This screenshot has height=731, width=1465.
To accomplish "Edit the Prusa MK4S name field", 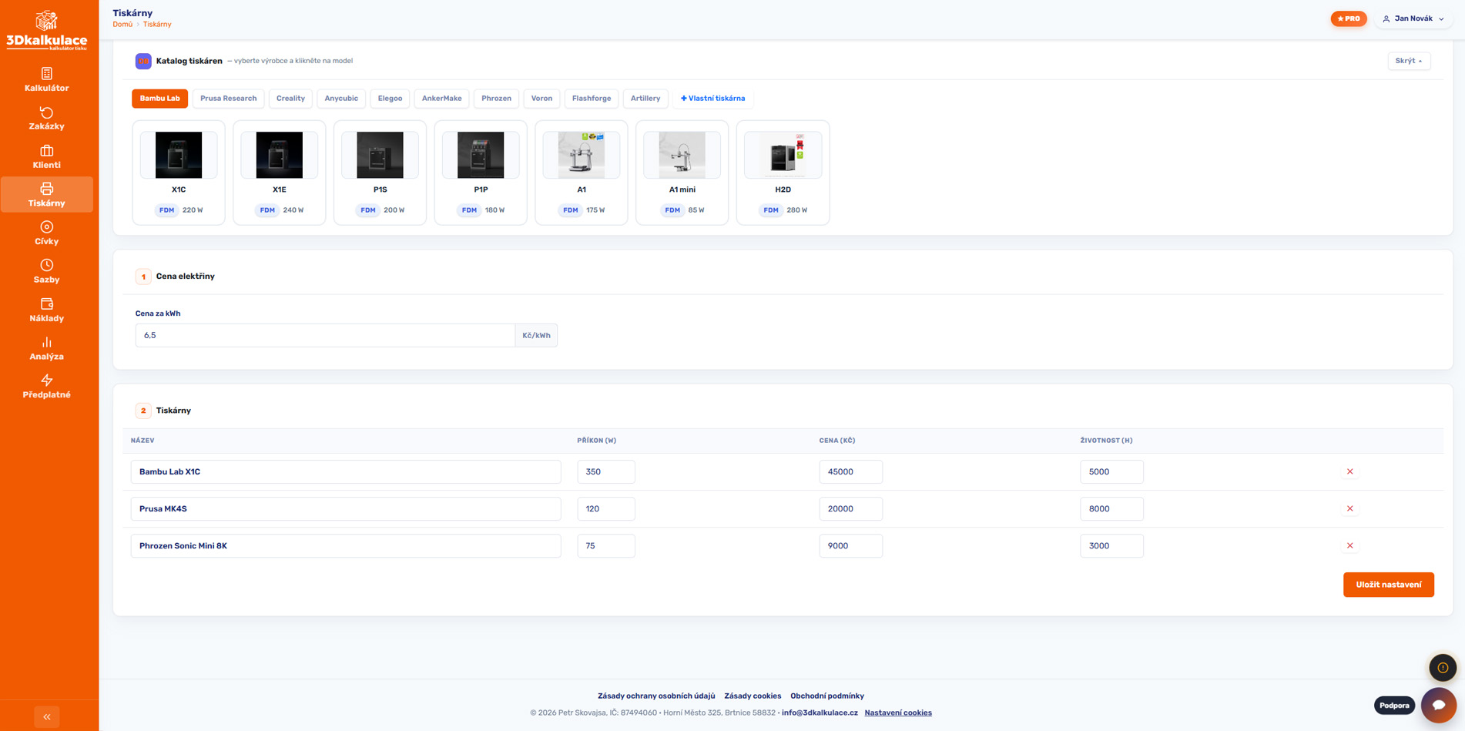I will [346, 508].
